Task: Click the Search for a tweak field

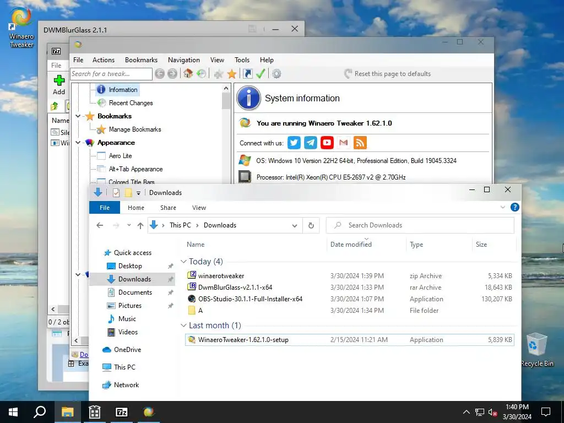Action: [x=111, y=74]
